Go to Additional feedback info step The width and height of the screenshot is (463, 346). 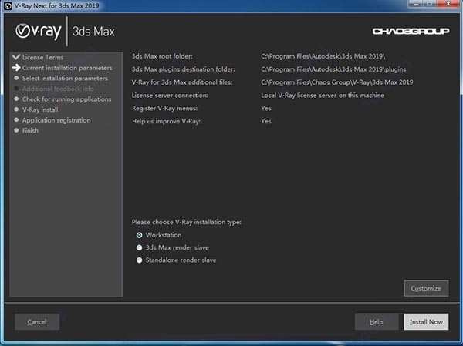click(58, 89)
